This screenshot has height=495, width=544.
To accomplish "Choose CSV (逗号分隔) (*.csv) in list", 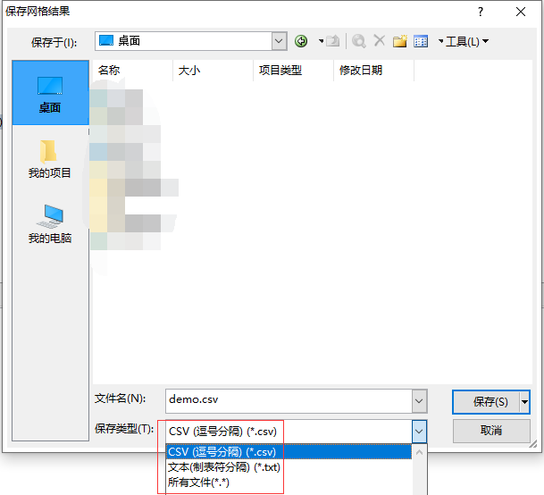I will pyautogui.click(x=289, y=452).
